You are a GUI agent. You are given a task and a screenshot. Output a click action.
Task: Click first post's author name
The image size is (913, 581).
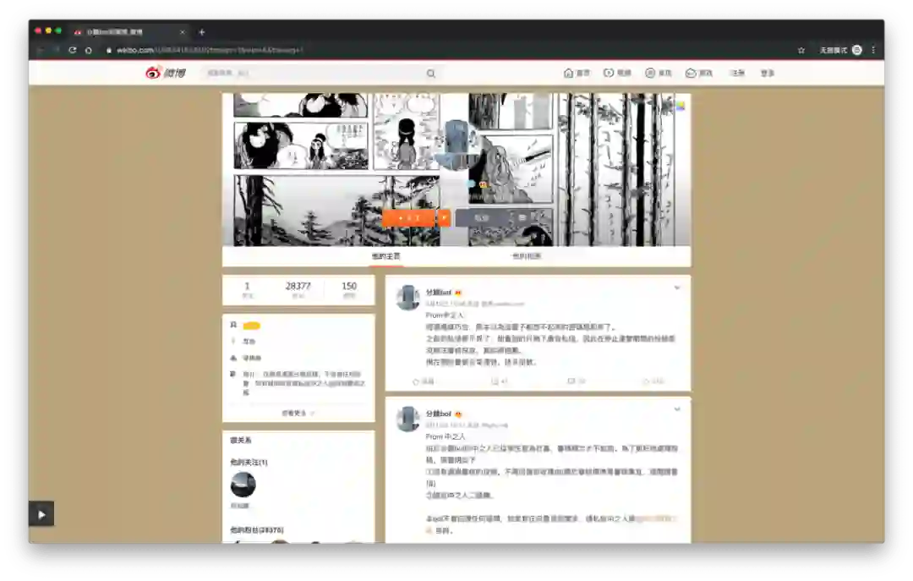(439, 292)
